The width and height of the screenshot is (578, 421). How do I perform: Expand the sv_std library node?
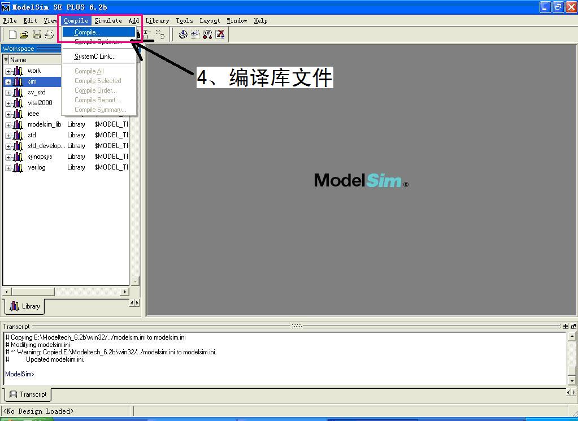coord(8,93)
